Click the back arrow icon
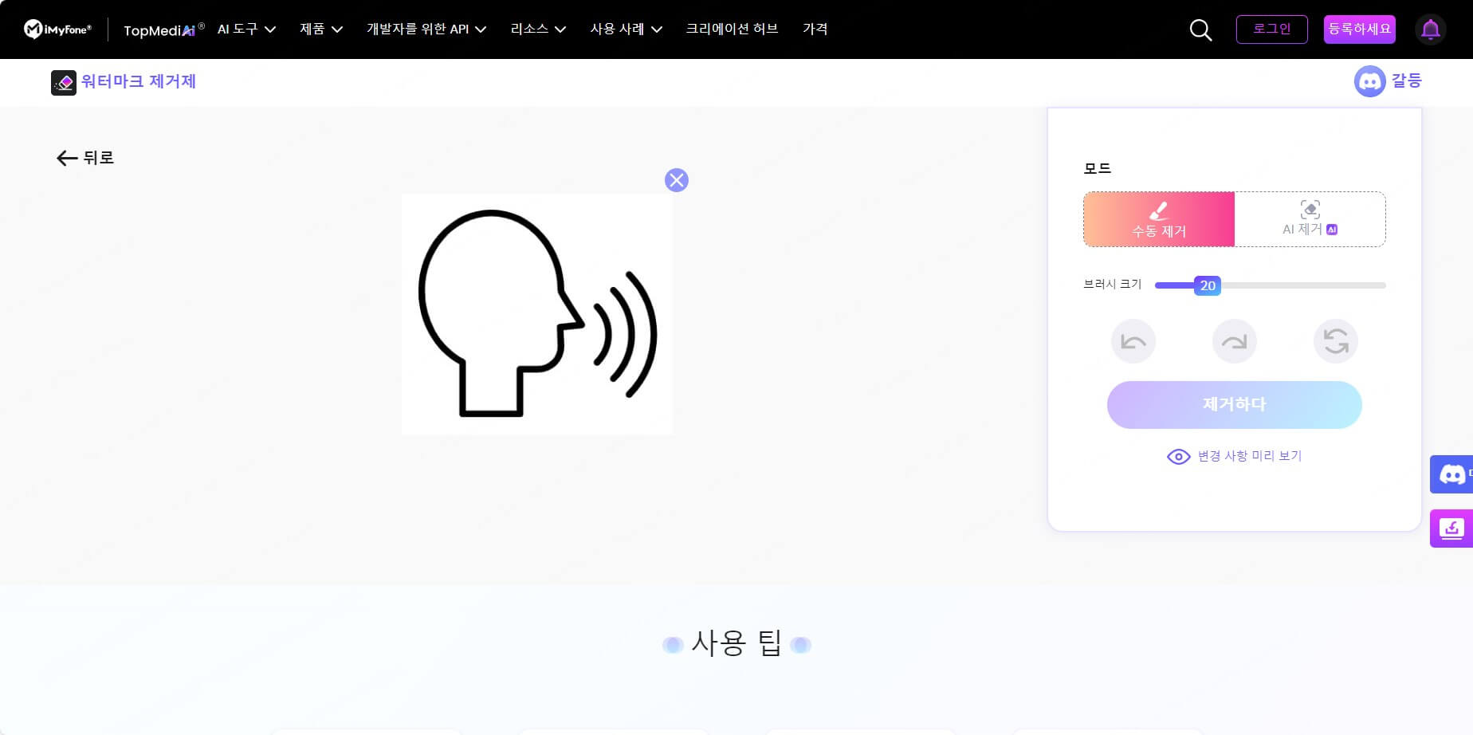The width and height of the screenshot is (1473, 735). pyautogui.click(x=67, y=158)
